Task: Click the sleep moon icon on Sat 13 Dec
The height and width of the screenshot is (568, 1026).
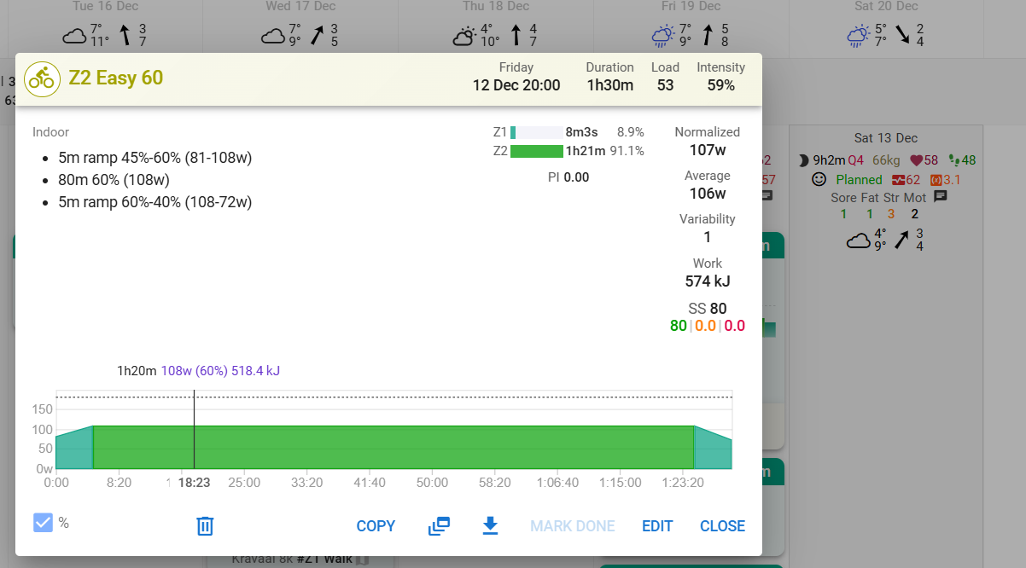Action: [803, 160]
